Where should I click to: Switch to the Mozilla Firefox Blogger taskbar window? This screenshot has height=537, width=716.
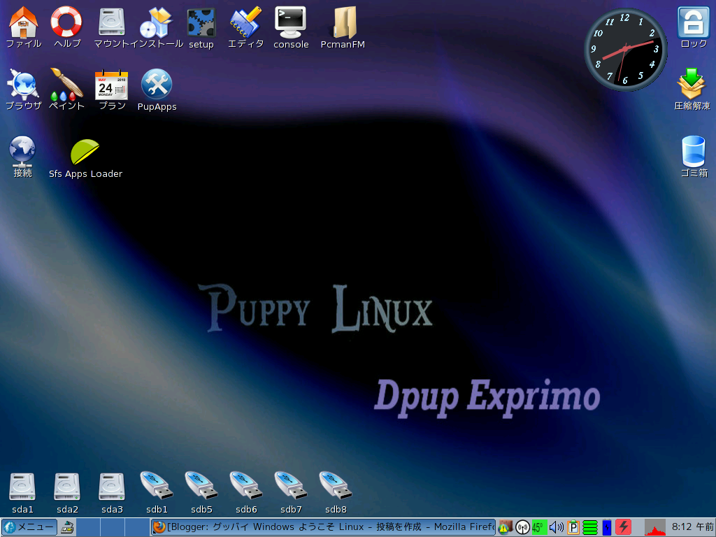pyautogui.click(x=323, y=527)
